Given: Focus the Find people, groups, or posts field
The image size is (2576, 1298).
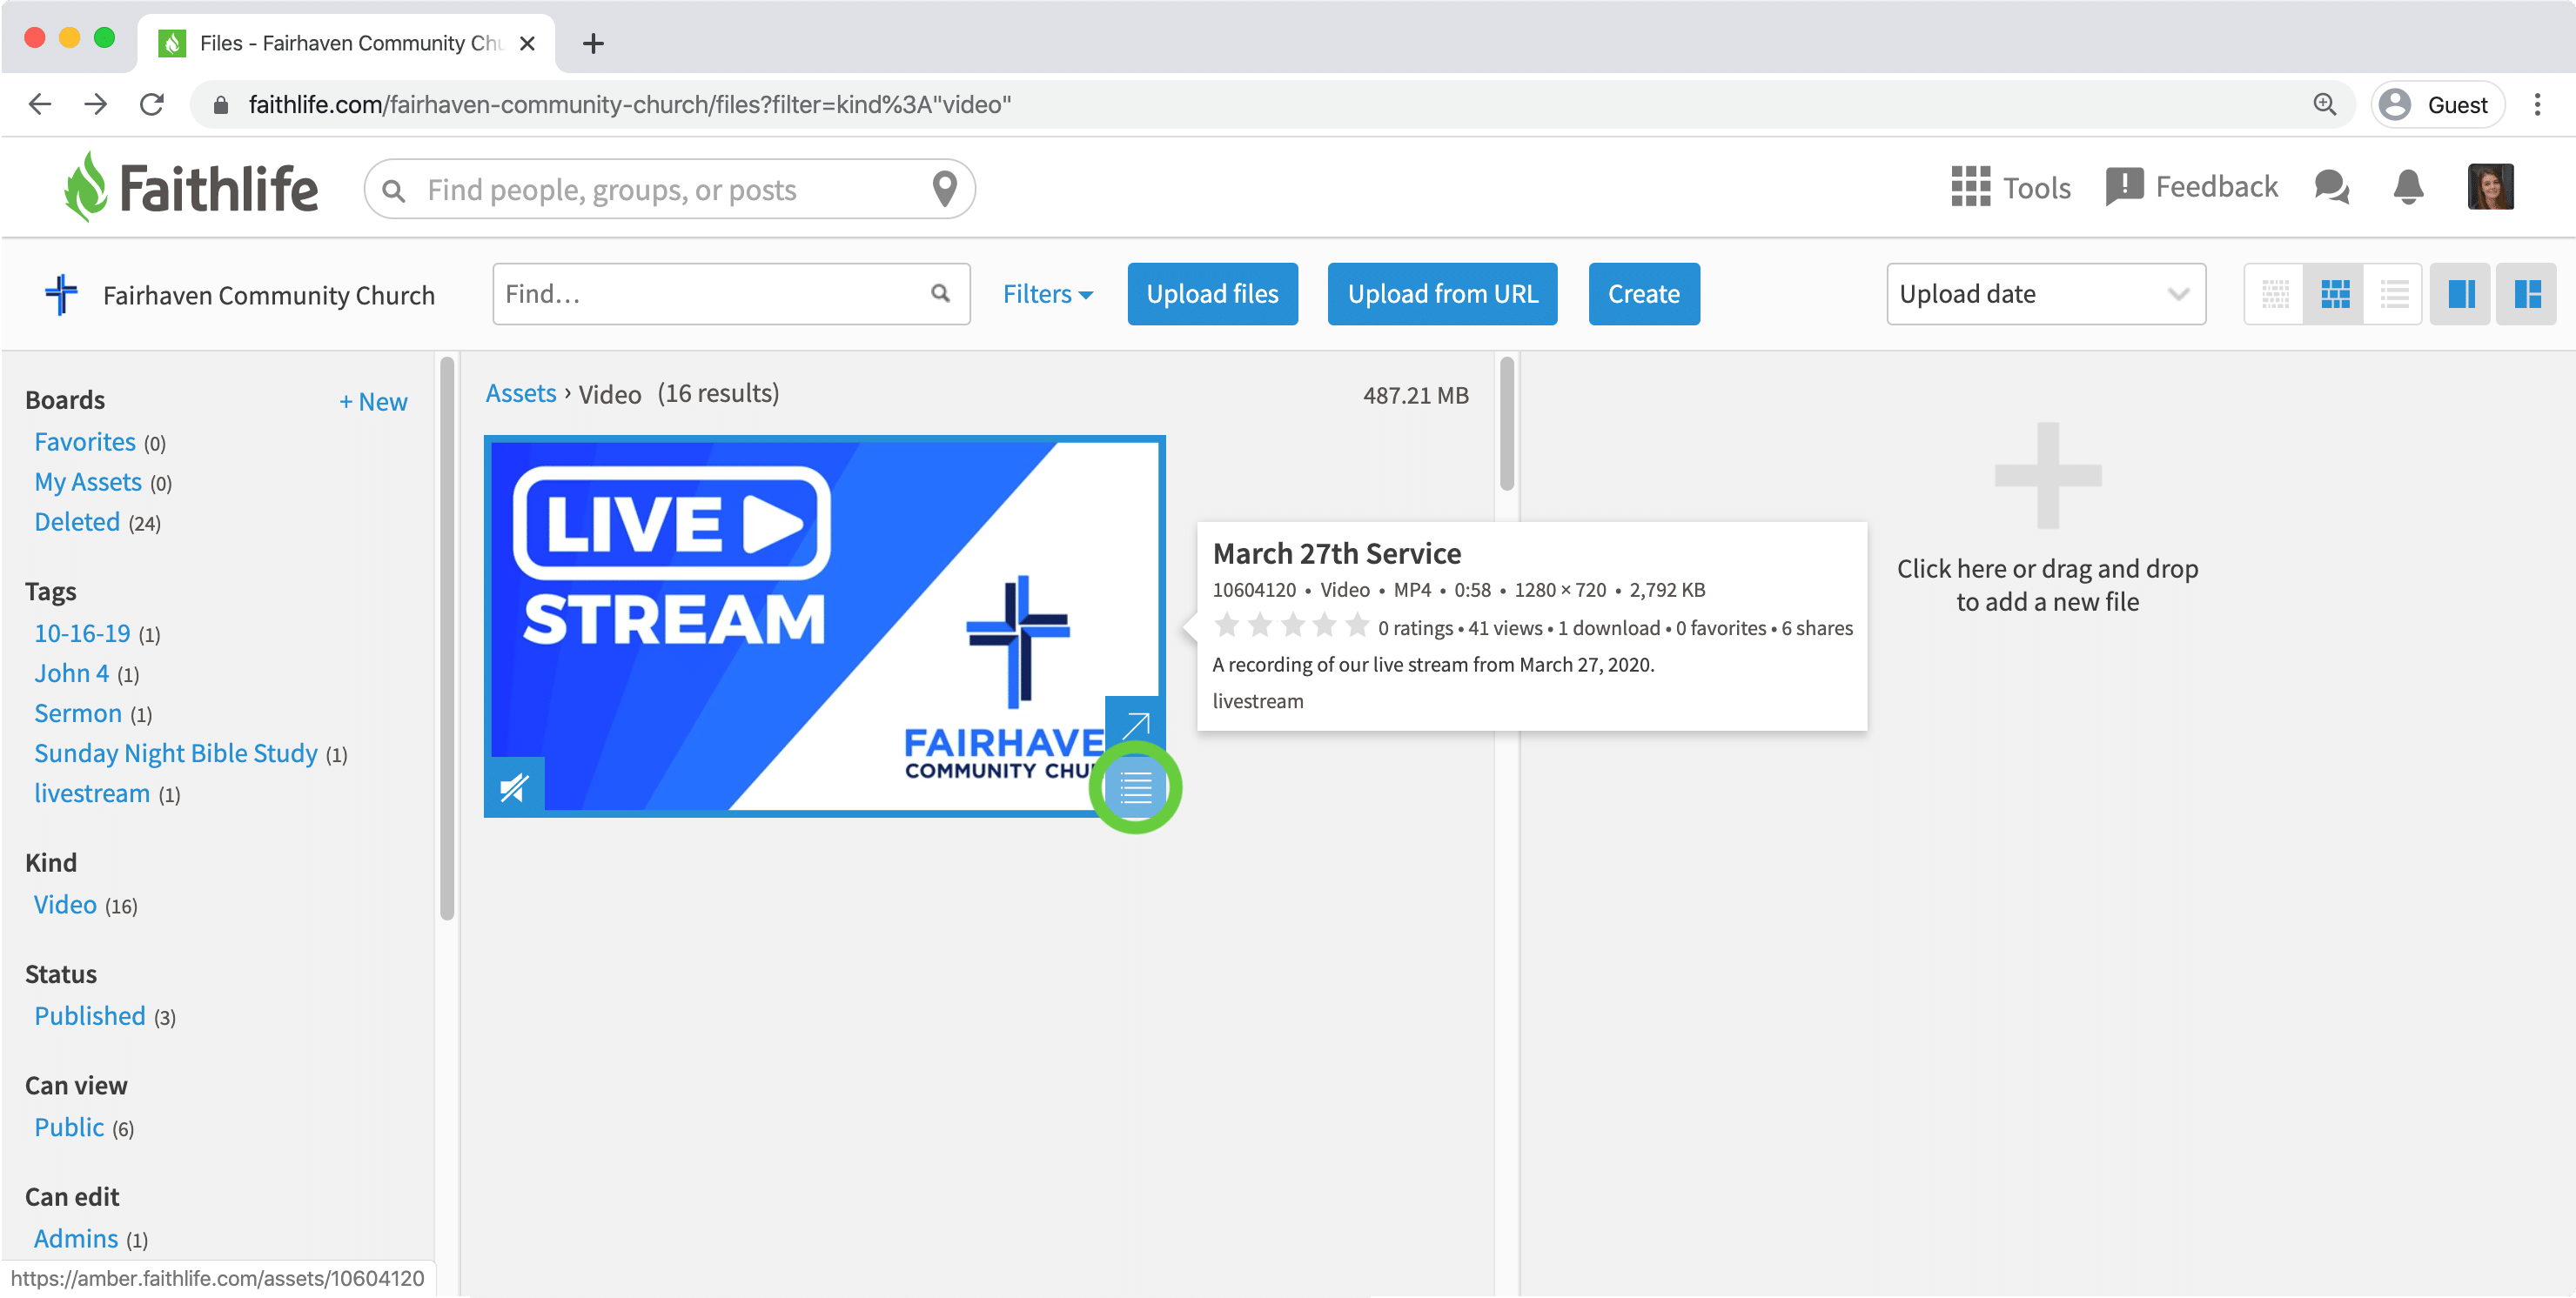Looking at the screenshot, I should click(x=670, y=189).
